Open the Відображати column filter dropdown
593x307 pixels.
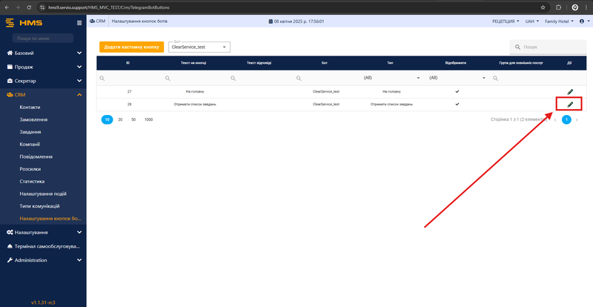click(484, 78)
